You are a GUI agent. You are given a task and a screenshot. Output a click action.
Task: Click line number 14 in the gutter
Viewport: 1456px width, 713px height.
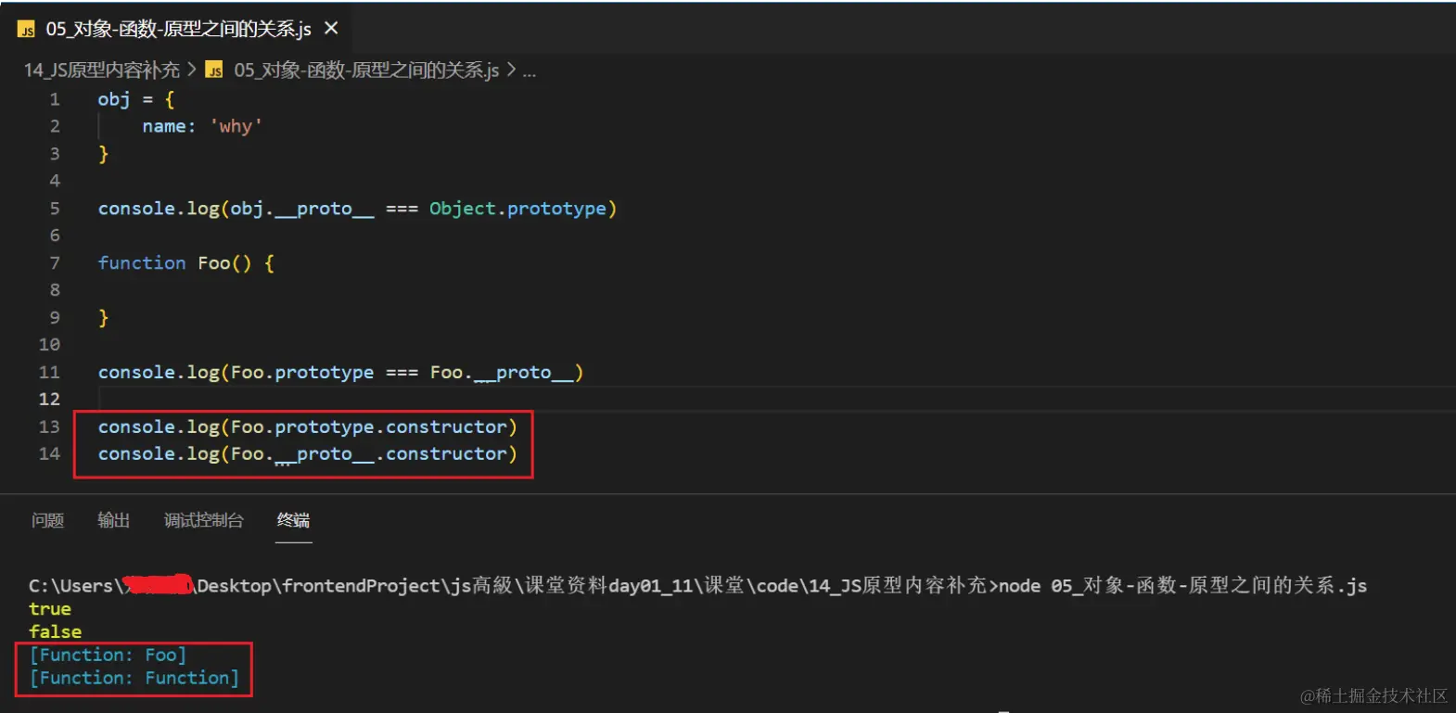tap(49, 453)
